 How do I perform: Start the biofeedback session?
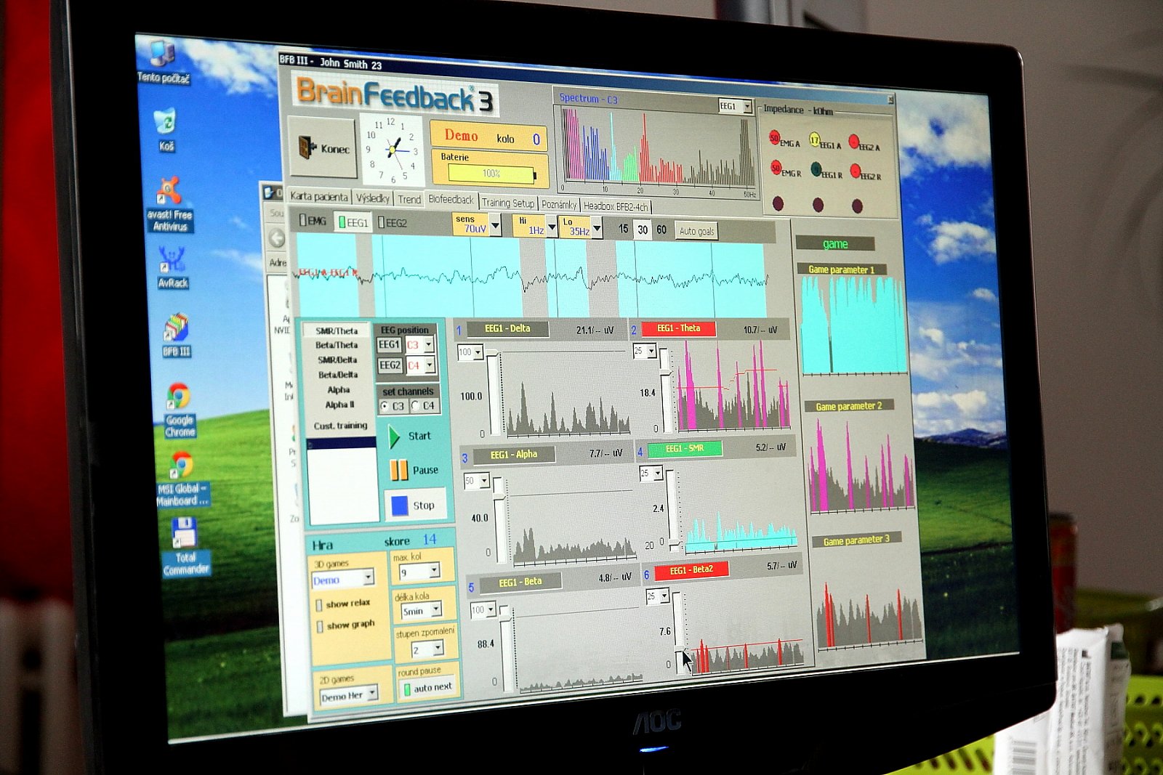pyautogui.click(x=411, y=436)
